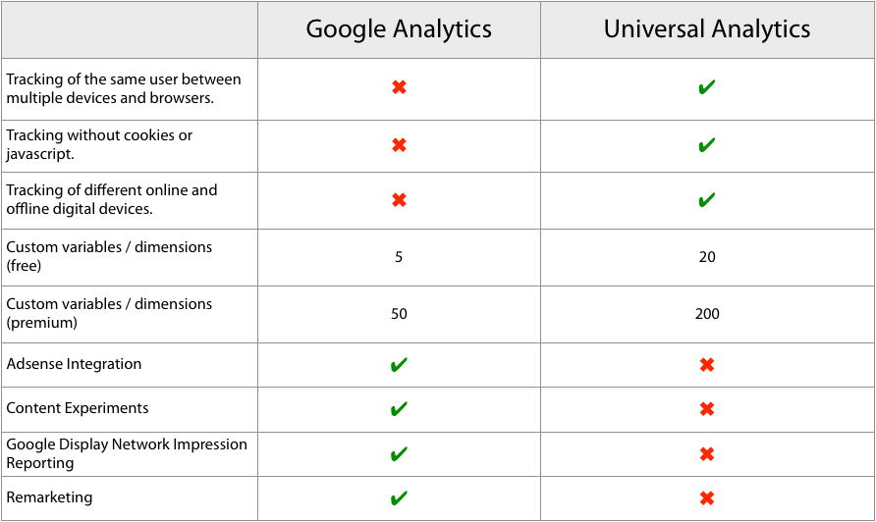Click the Remarketing row label

click(x=50, y=497)
